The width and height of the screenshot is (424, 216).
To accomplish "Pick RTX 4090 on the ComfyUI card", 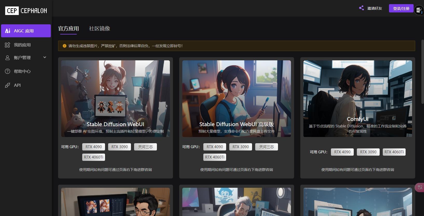I will (342, 152).
